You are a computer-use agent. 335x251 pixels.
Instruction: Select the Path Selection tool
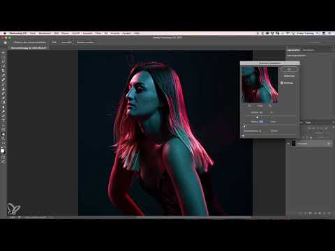pyautogui.click(x=3, y=125)
